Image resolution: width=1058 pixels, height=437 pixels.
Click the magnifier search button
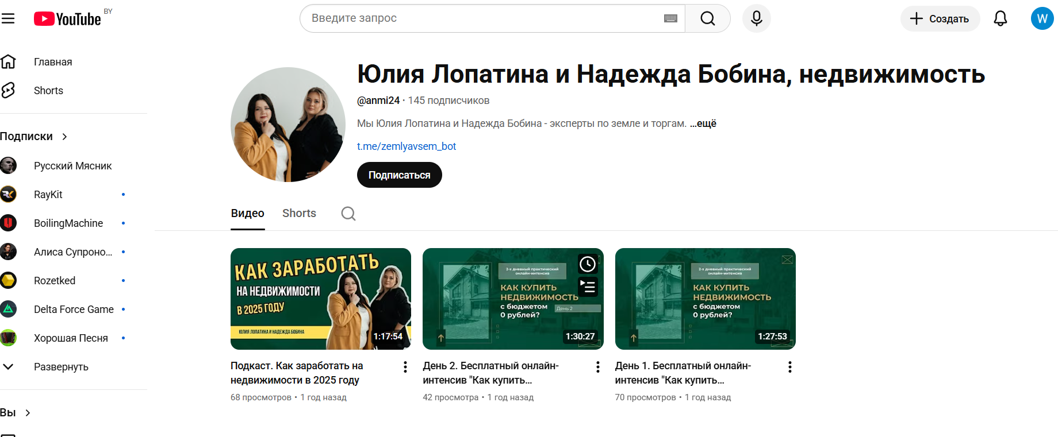[708, 18]
